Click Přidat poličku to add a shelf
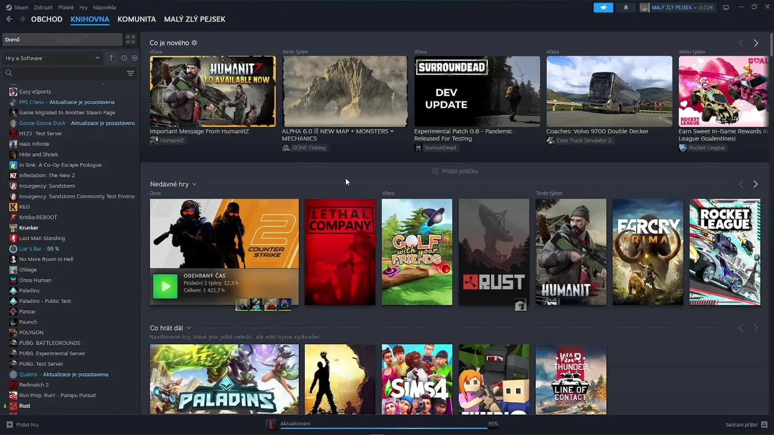 [455, 171]
